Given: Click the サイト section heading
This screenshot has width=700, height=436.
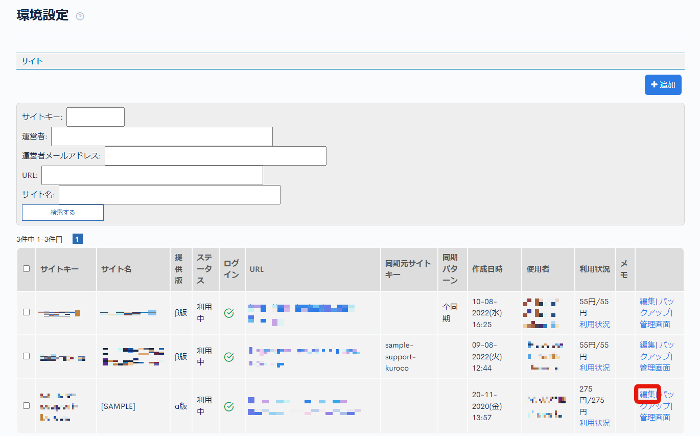Looking at the screenshot, I should [32, 61].
